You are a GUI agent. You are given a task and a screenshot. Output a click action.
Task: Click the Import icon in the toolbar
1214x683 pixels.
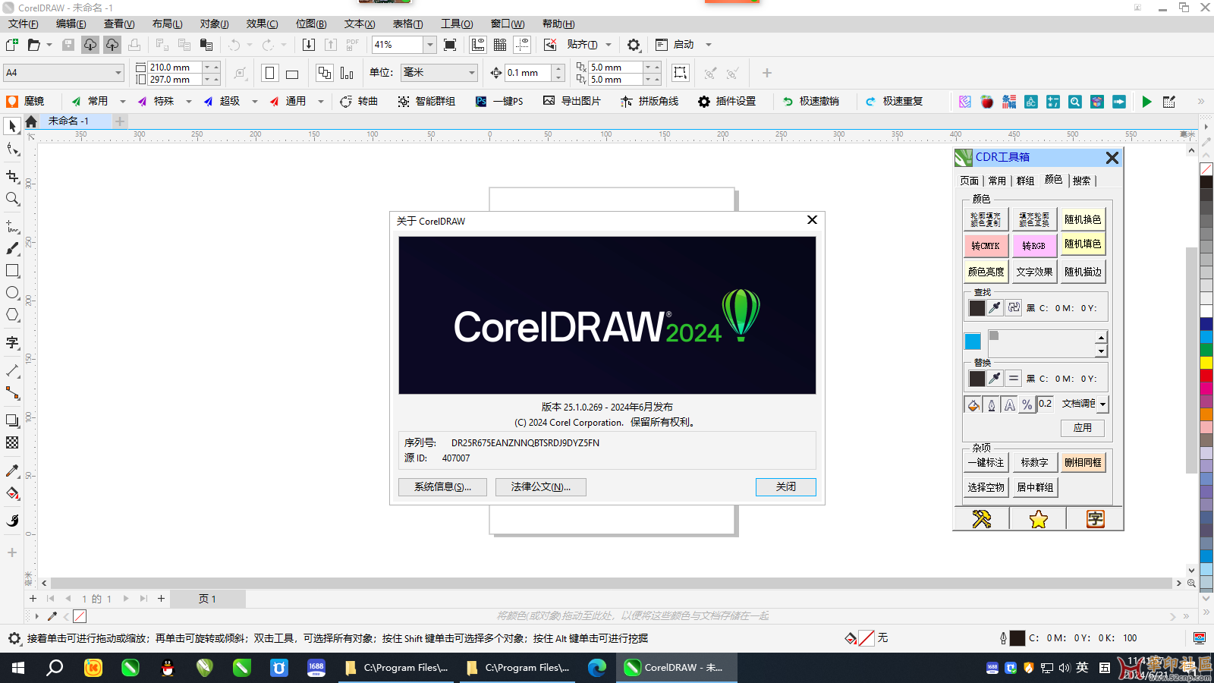[x=308, y=45]
